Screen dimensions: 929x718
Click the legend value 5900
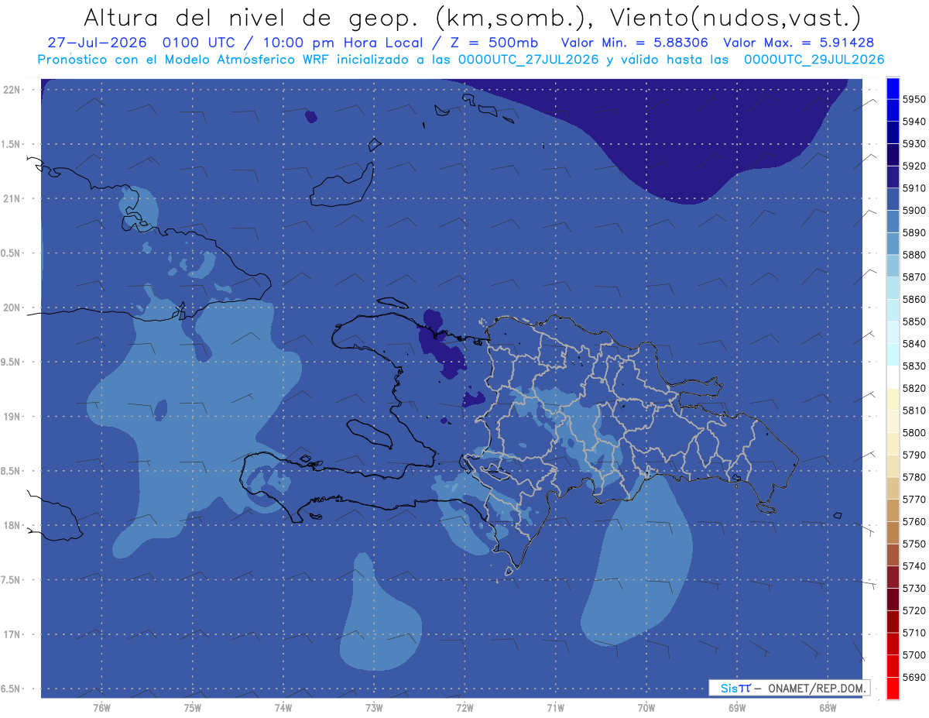914,211
